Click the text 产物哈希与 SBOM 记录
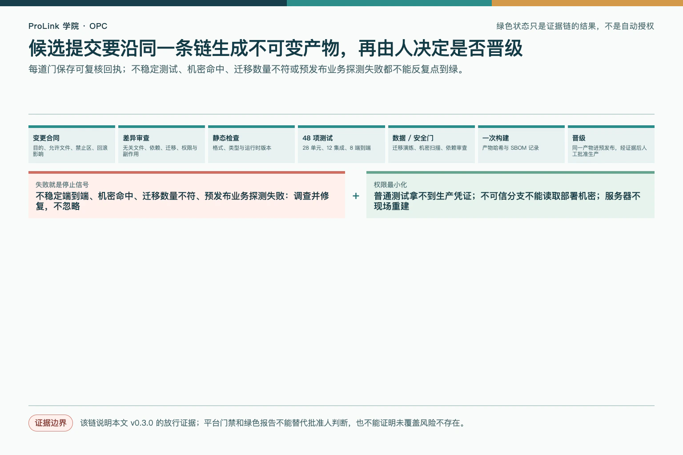This screenshot has width=683, height=455. coord(510,148)
